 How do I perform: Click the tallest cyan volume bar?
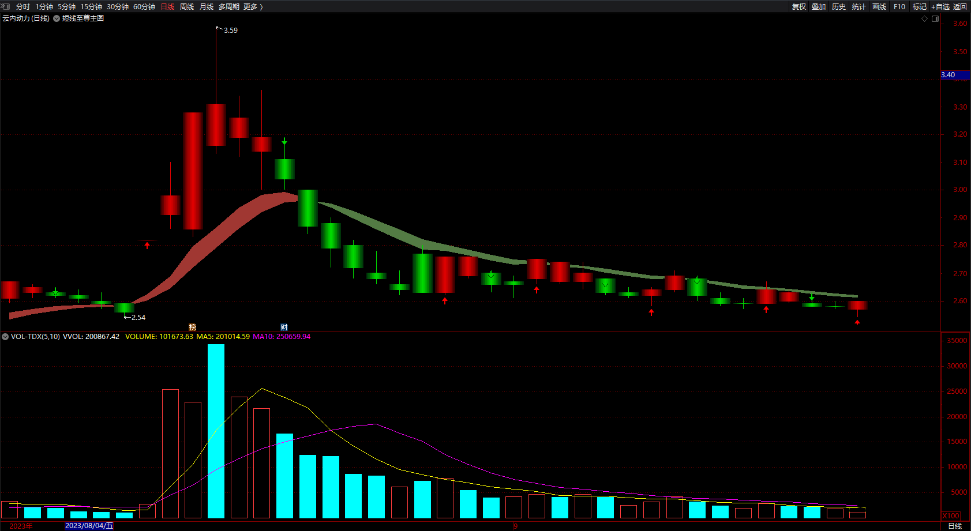[x=216, y=431]
